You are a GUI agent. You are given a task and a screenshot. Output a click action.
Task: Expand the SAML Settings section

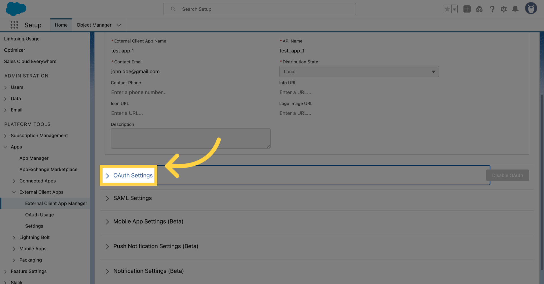[132, 198]
